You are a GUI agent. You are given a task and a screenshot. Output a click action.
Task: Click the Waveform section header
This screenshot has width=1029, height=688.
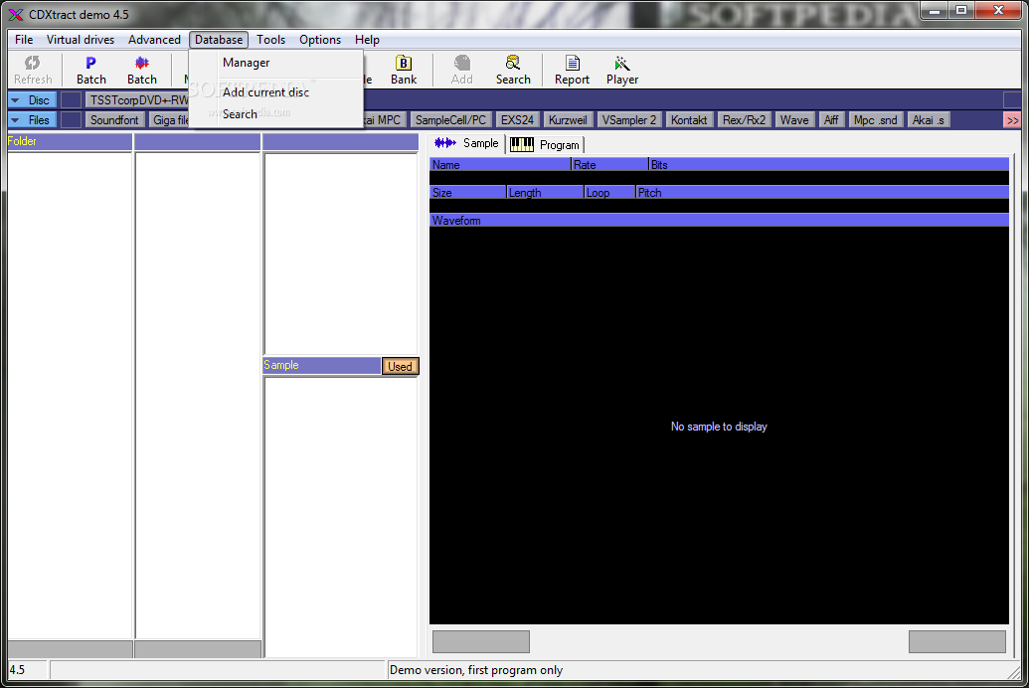(x=719, y=221)
